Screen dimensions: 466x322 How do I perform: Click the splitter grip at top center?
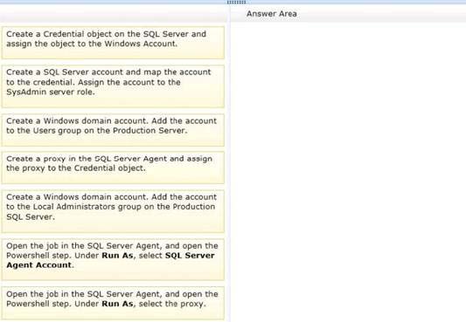tap(236, 2)
